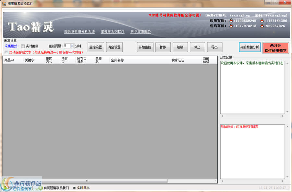Click the 排序方式 column header

coord(52,60)
